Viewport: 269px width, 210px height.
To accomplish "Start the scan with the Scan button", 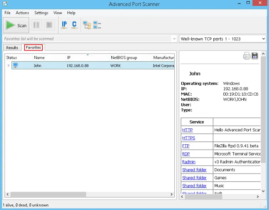I will point(16,25).
